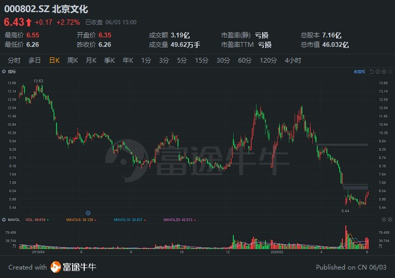Choose the 60分 interval tab

click(x=244, y=61)
